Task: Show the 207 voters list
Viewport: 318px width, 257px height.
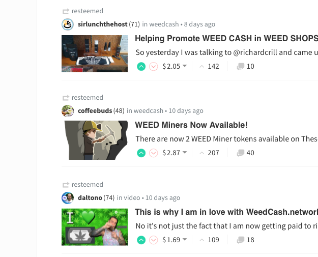Action: (209, 153)
